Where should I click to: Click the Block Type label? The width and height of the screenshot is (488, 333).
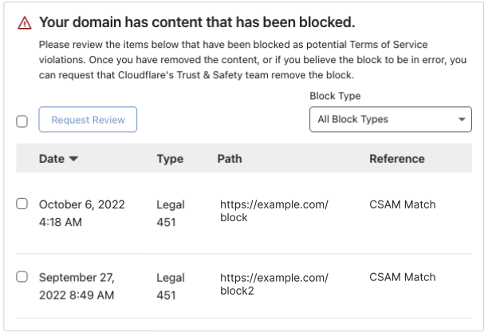[335, 96]
